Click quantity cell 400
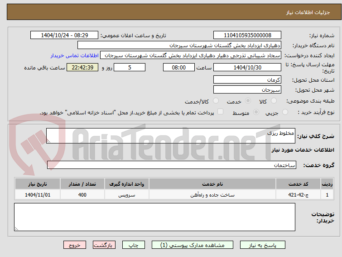This screenshot has height=257, width=342. [x=82, y=195]
